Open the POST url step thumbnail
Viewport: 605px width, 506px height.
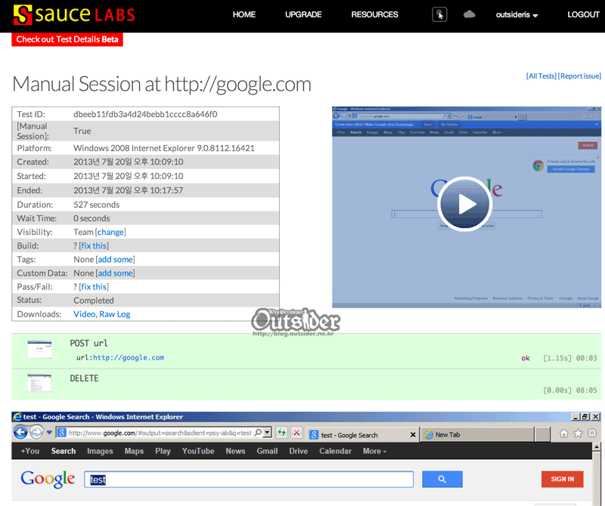coord(39,350)
